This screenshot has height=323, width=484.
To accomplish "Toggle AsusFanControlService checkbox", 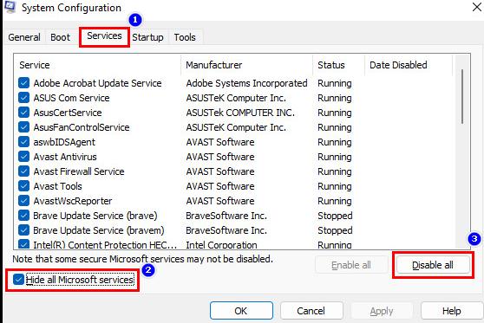I will pos(23,127).
